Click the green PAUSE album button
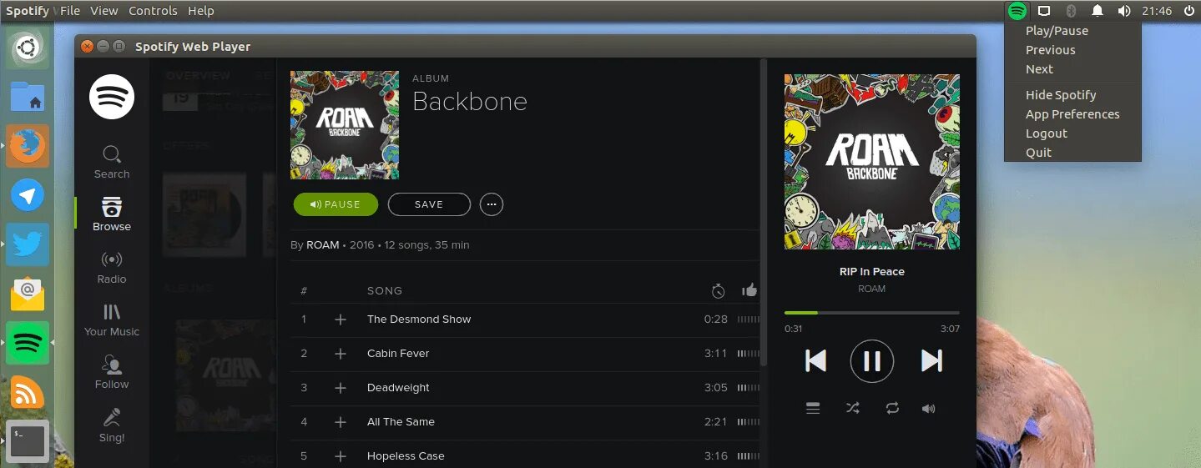Screen dimensions: 1201x468 336,204
